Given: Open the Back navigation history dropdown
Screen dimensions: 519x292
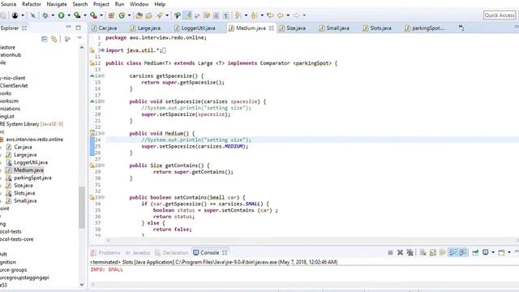Looking at the screenshot, I should pyautogui.click(x=288, y=15).
